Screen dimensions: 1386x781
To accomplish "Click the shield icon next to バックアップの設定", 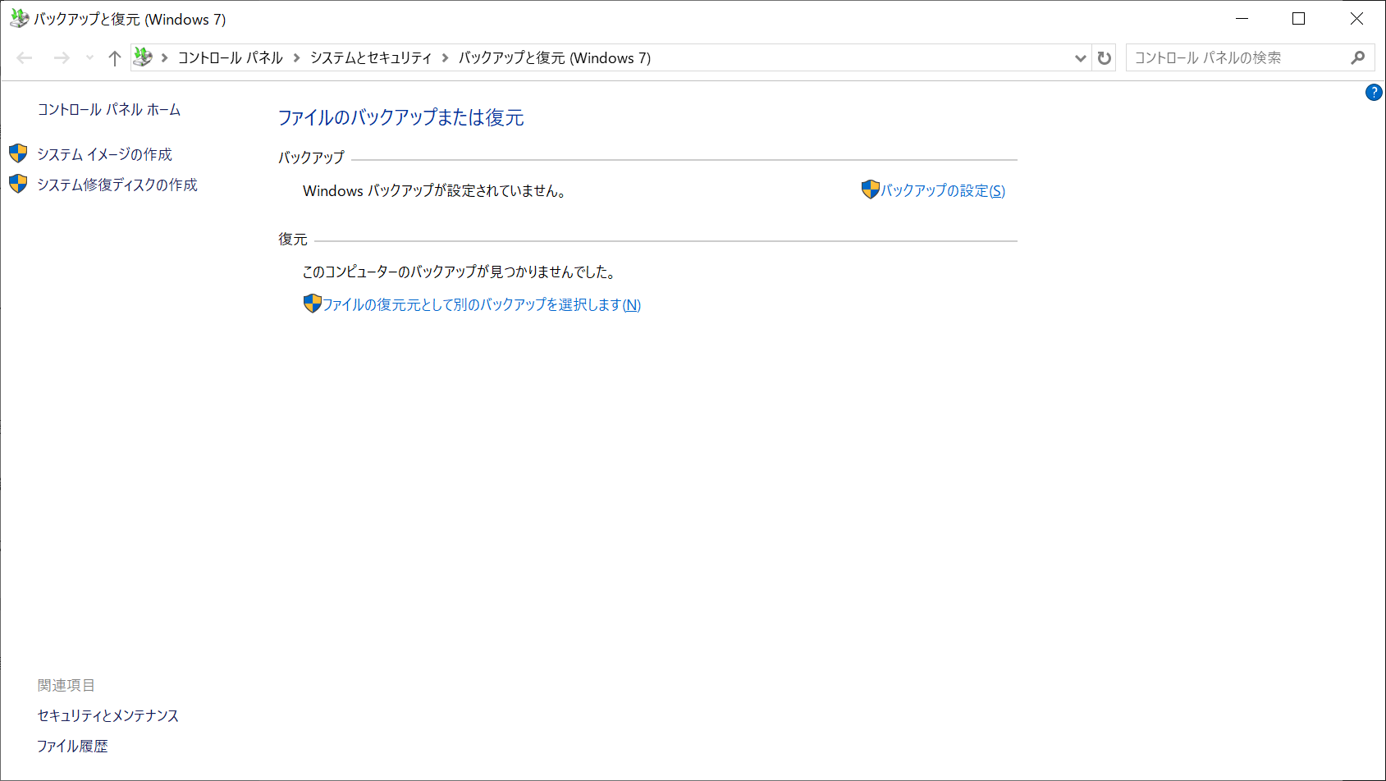I will [869, 190].
